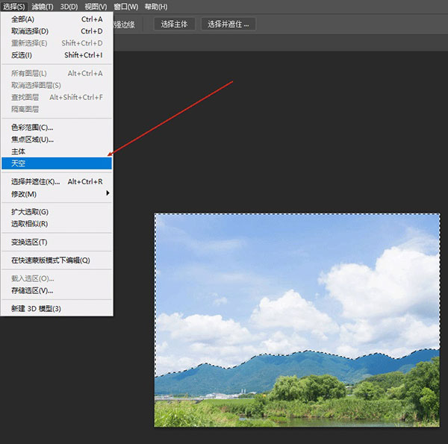Click 变换选区 (Transform Selection) entry
The height and width of the screenshot is (444, 448).
29,243
